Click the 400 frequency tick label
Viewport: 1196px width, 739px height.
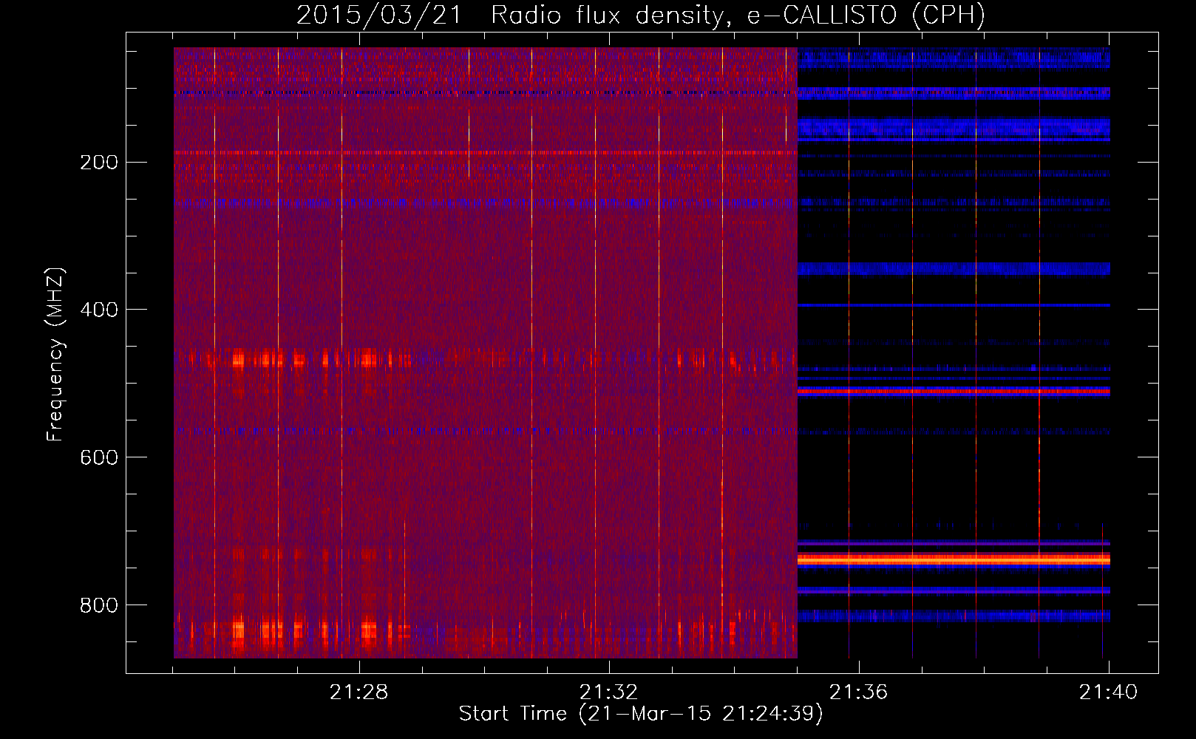pyautogui.click(x=99, y=310)
